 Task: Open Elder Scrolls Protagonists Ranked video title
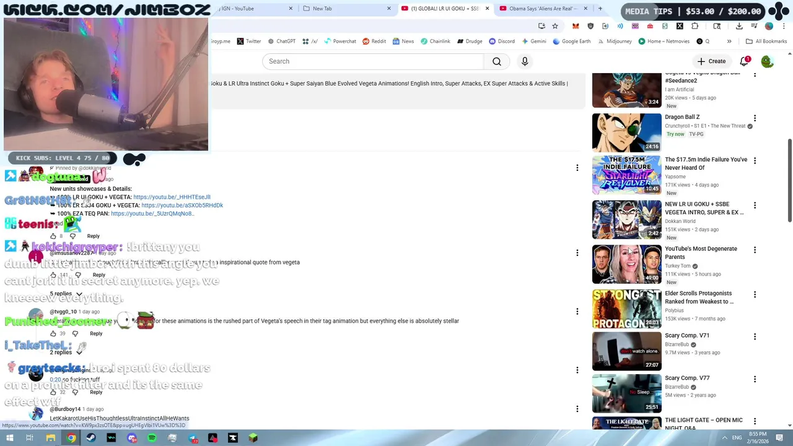tap(699, 297)
